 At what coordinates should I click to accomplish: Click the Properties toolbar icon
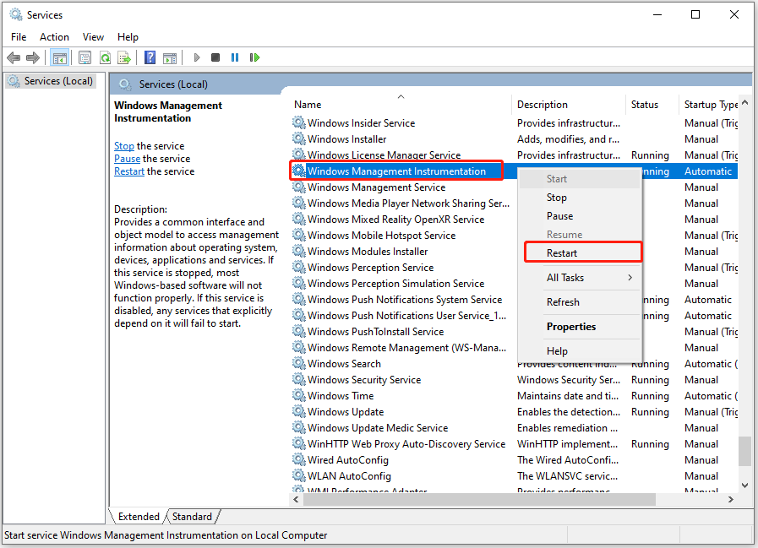tap(85, 57)
